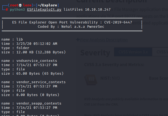Click the vendor_seapp_contexts file name
This screenshot has width=168, height=116.
tap(39, 103)
